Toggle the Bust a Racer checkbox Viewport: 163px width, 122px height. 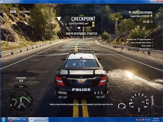153,46
